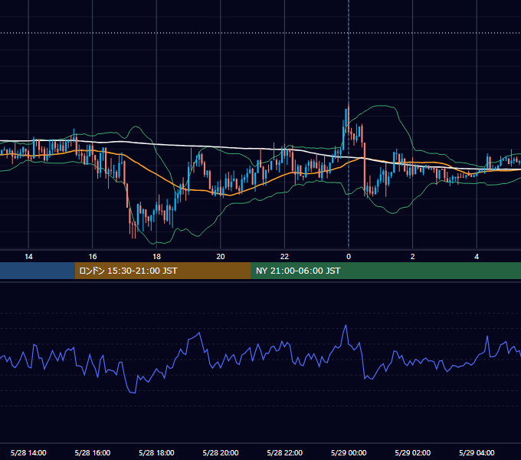Image resolution: width=521 pixels, height=460 pixels.
Task: Click the blue session bar before London
Action: coord(38,271)
